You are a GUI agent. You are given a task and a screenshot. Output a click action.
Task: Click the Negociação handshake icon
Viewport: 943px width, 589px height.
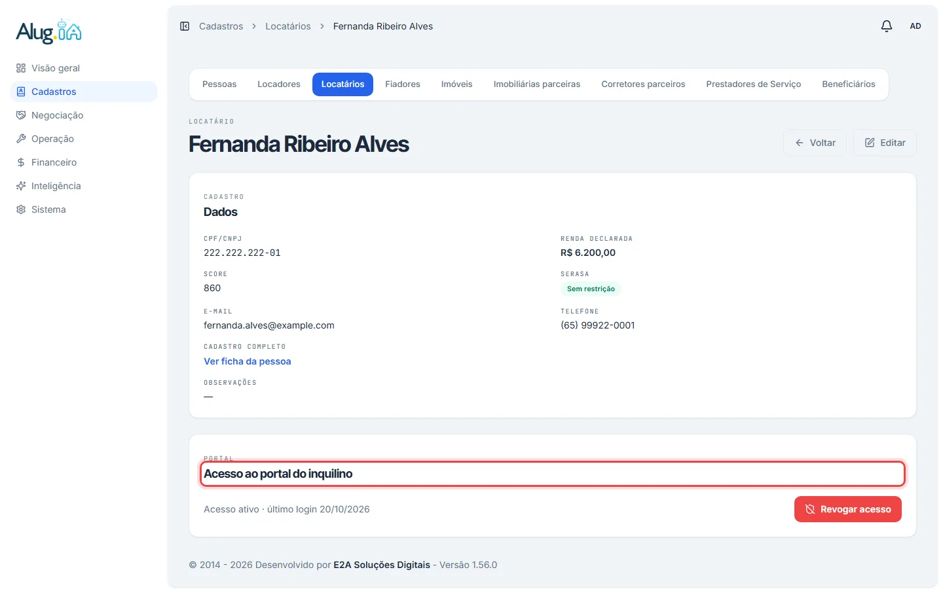tap(21, 115)
